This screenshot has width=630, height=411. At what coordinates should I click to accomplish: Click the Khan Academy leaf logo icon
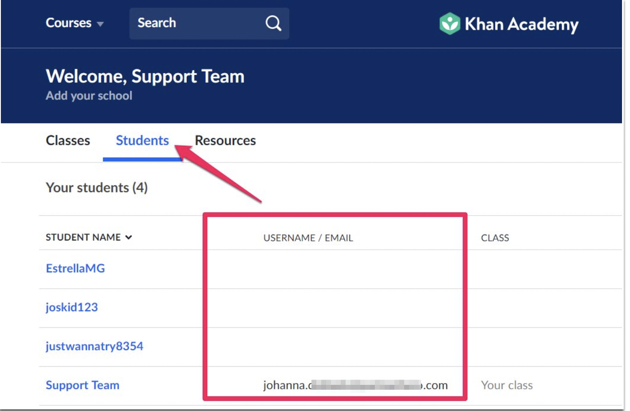[x=449, y=23]
